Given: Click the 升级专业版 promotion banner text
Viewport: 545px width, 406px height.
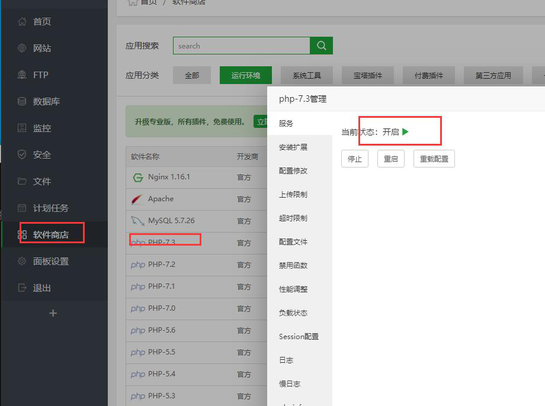Looking at the screenshot, I should [190, 122].
